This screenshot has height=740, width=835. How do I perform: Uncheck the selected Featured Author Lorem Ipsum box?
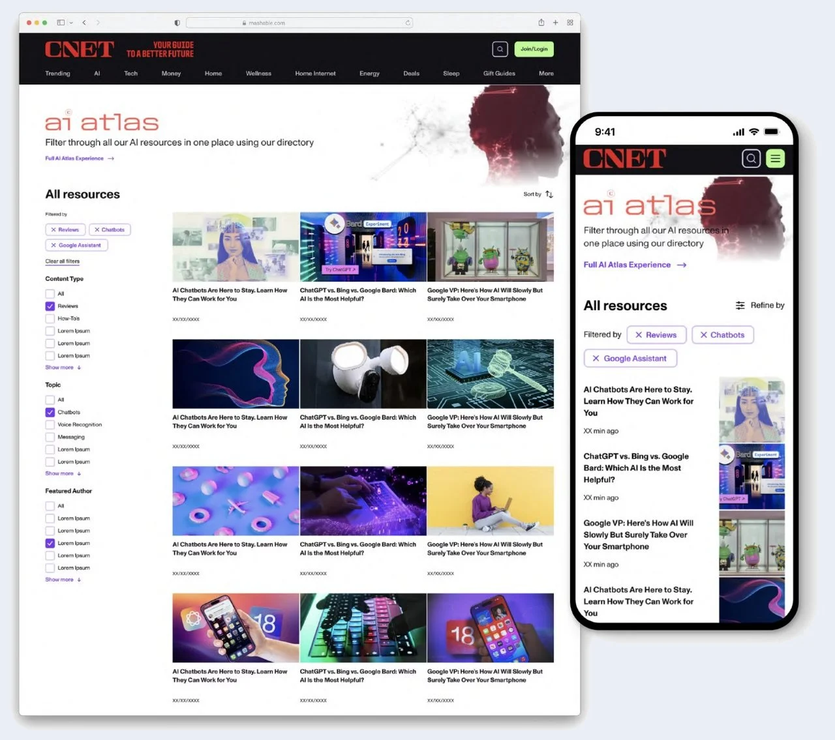tap(50, 543)
